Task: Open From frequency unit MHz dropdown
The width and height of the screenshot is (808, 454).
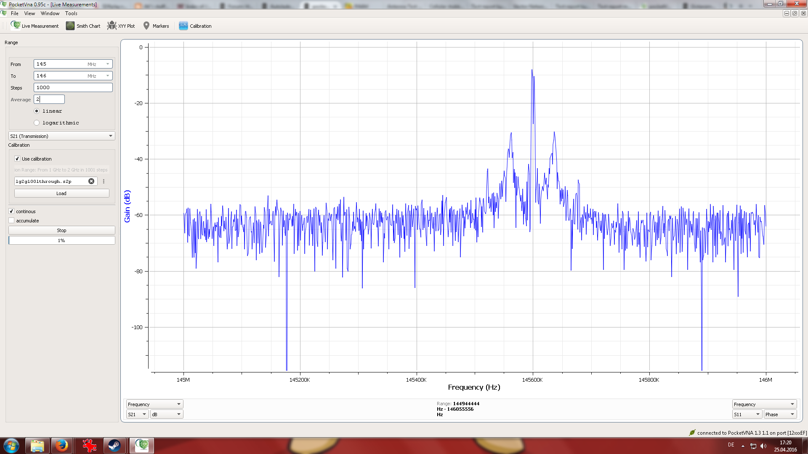Action: pyautogui.click(x=108, y=64)
